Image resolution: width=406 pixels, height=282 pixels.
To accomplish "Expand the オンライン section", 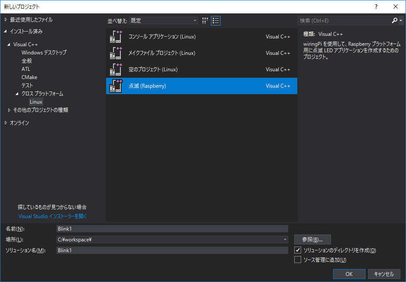I will coord(6,123).
